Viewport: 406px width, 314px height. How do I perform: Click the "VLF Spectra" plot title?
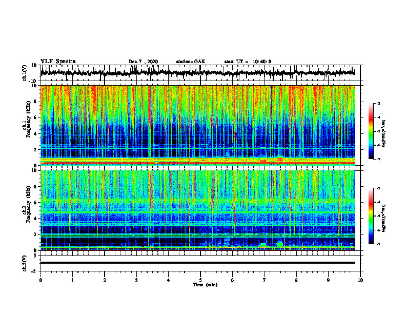(x=58, y=62)
